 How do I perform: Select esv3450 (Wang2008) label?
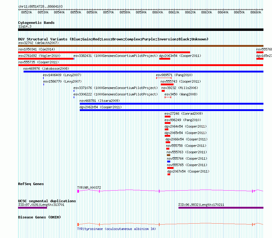[181, 94]
